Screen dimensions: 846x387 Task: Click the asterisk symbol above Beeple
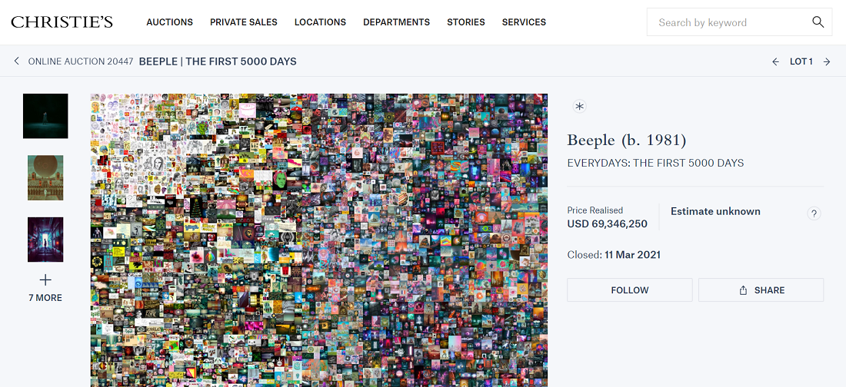(x=580, y=107)
